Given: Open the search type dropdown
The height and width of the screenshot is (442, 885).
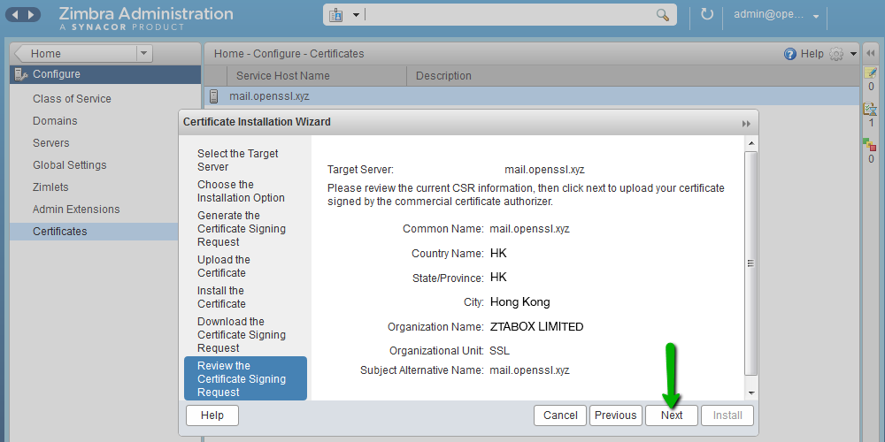Looking at the screenshot, I should 344,15.
